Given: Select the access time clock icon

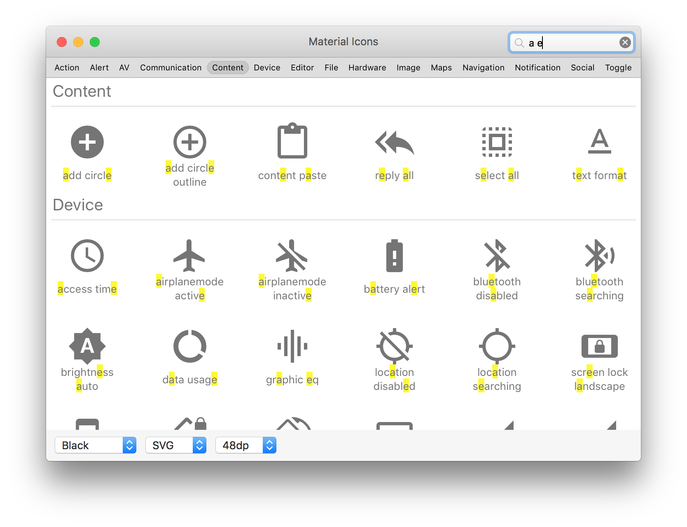Looking at the screenshot, I should coord(87,256).
